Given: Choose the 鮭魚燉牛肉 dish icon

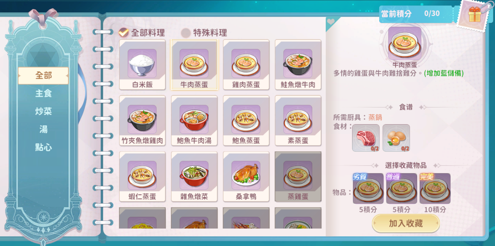Looking at the screenshot, I should pyautogui.click(x=298, y=64).
